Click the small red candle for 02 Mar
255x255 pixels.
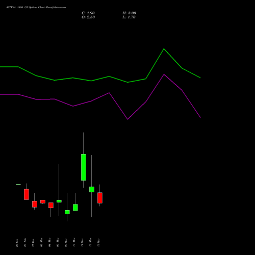click(x=43, y=201)
